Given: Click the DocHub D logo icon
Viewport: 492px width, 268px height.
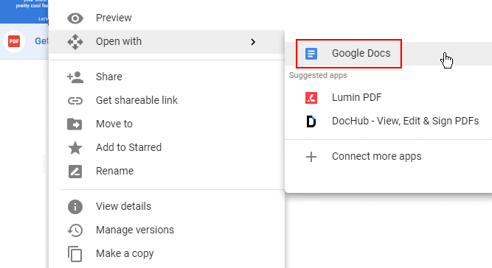Looking at the screenshot, I should [311, 121].
